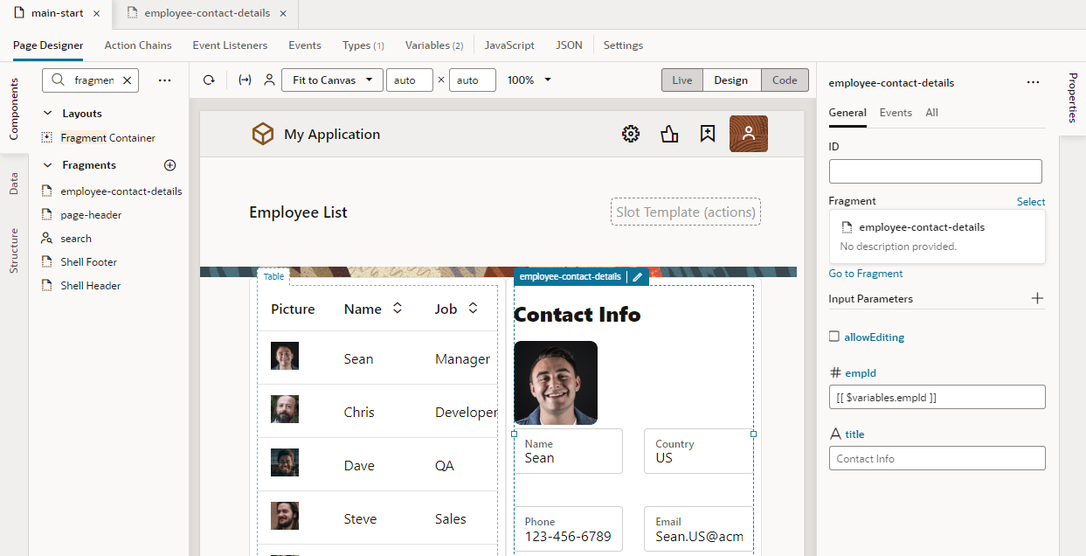Click the empId parameter label
This screenshot has height=556, width=1086.
coord(860,372)
